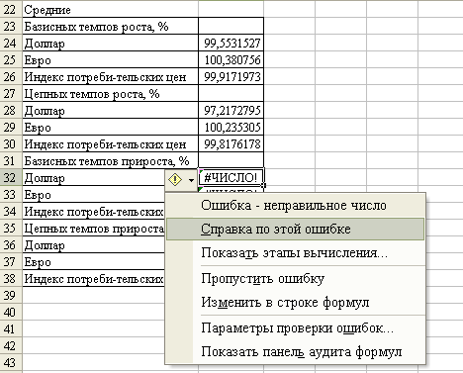Select row header 32
The image size is (463, 373).
(11, 178)
